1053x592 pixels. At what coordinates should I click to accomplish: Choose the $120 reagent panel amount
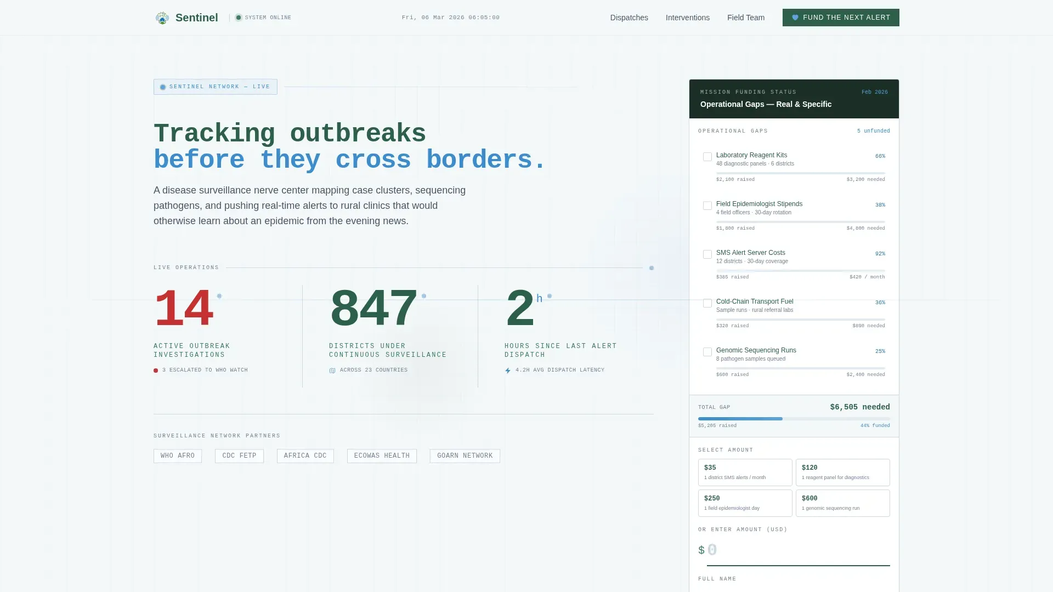842,473
